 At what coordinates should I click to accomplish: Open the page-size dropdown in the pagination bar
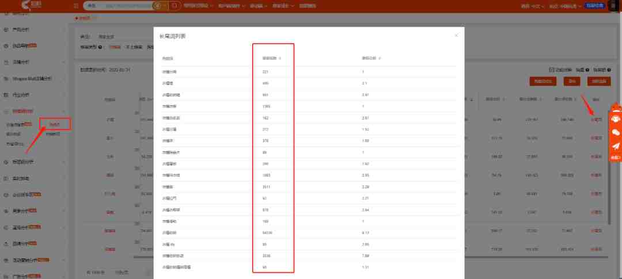tap(121, 273)
